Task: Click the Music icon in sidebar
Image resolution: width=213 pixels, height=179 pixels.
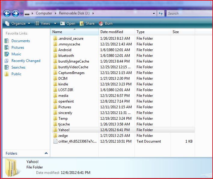Action: 7,54
